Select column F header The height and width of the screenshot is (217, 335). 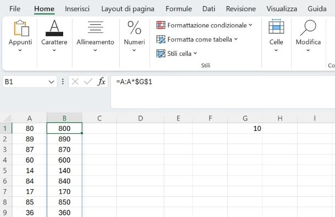[210, 118]
